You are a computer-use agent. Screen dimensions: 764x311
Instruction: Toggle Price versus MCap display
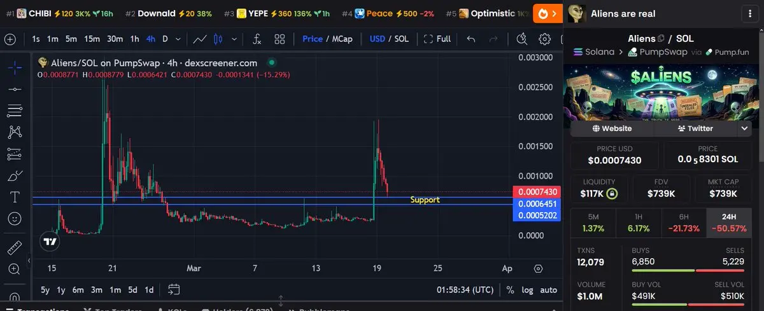point(328,39)
